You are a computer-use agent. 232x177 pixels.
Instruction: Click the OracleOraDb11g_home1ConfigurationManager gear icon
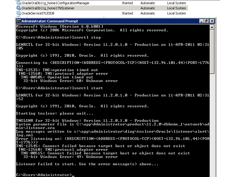[x=19, y=3]
